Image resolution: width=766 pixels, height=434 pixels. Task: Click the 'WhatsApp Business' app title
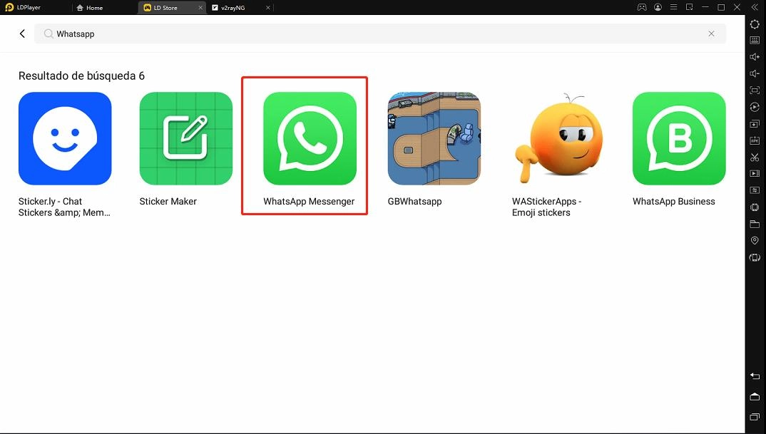(x=674, y=201)
